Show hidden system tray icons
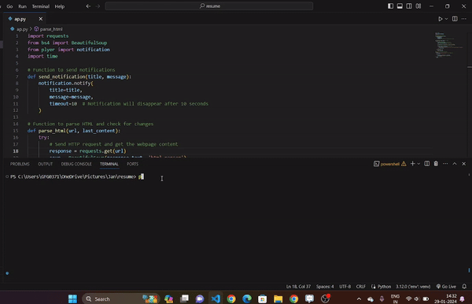 coord(359,298)
